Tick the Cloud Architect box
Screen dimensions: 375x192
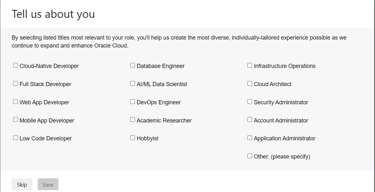(x=250, y=84)
